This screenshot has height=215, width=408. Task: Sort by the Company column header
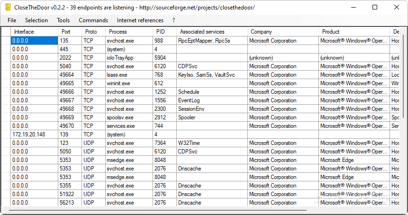click(x=283, y=32)
